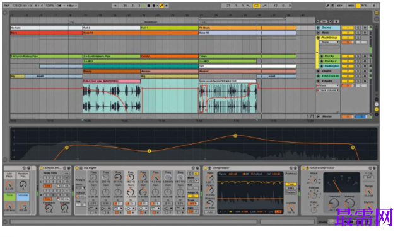Click the Breakdown locator marker

(150, 22)
